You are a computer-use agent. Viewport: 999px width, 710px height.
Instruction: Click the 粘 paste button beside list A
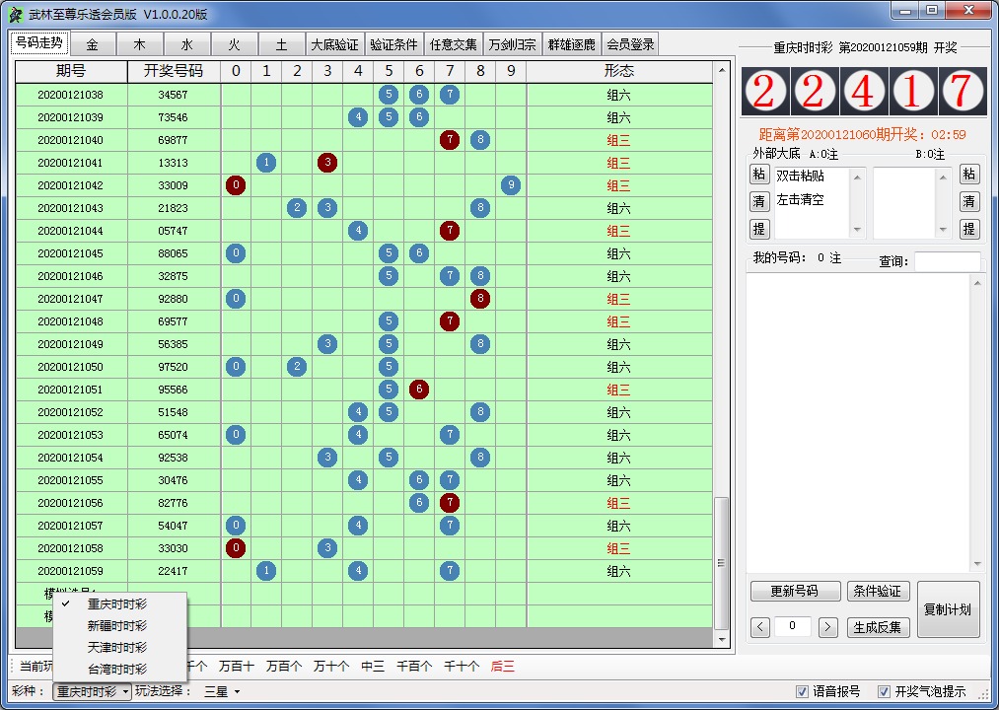(760, 177)
